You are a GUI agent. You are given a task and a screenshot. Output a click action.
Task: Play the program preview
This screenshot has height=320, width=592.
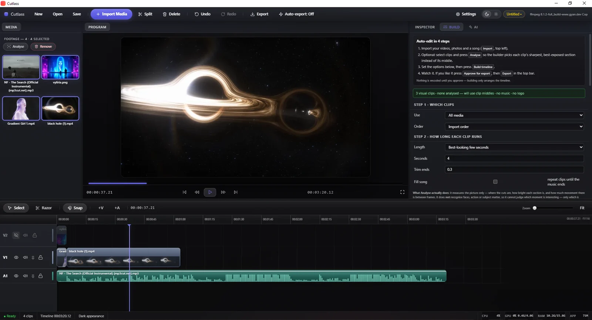pos(210,192)
